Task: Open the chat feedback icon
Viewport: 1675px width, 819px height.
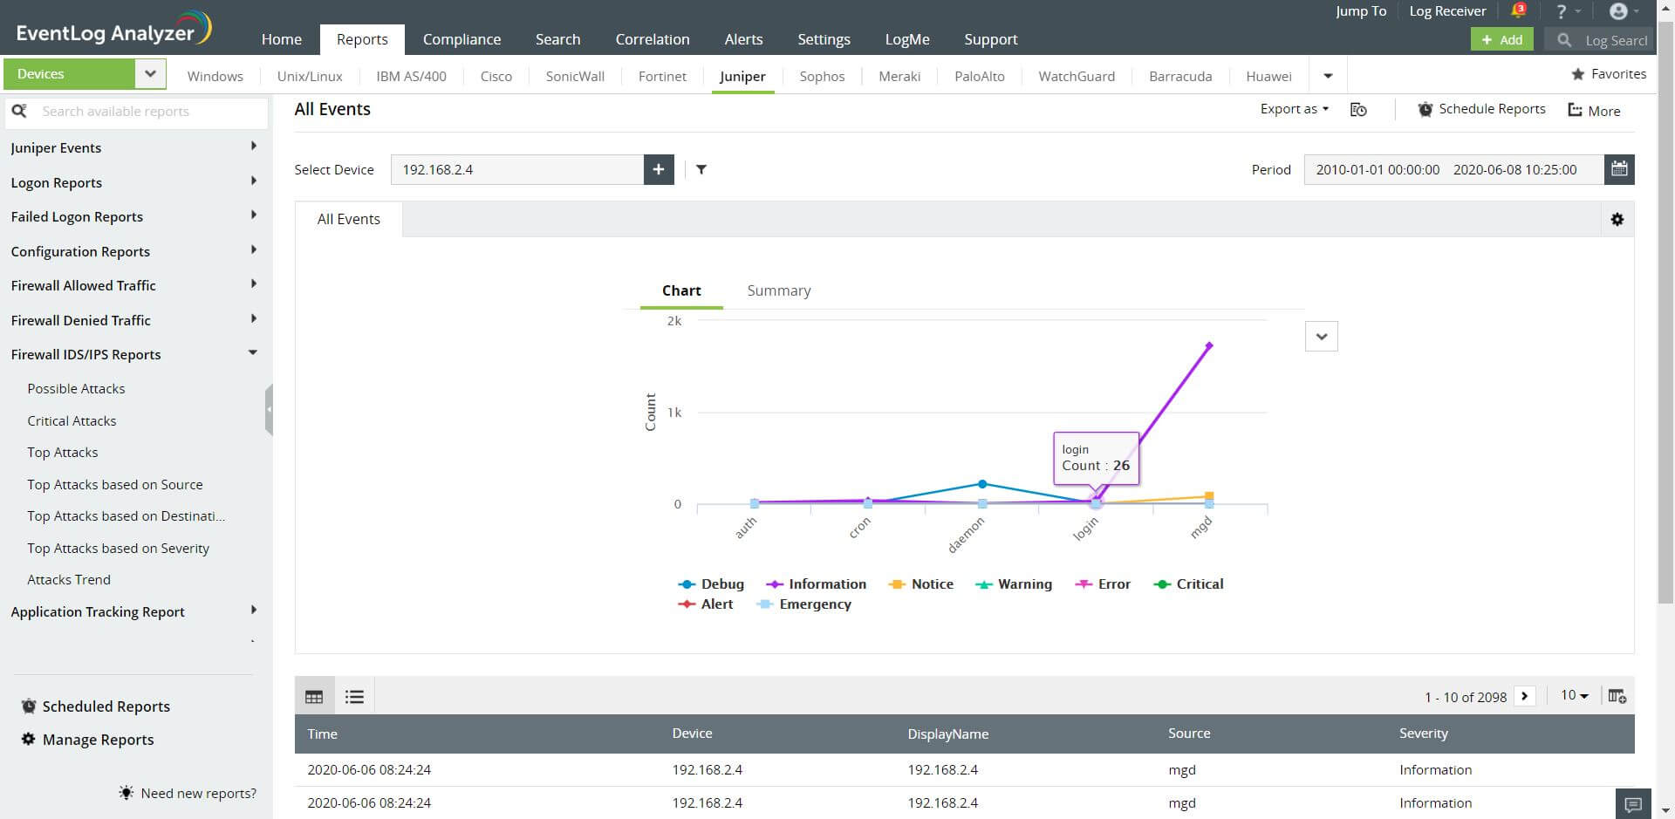Action: coord(1634,804)
